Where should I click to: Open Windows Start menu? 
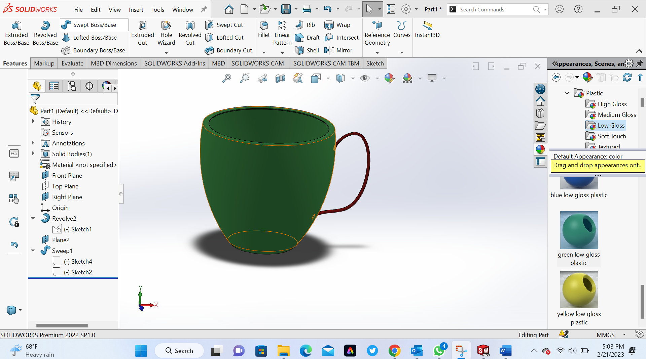pyautogui.click(x=141, y=351)
